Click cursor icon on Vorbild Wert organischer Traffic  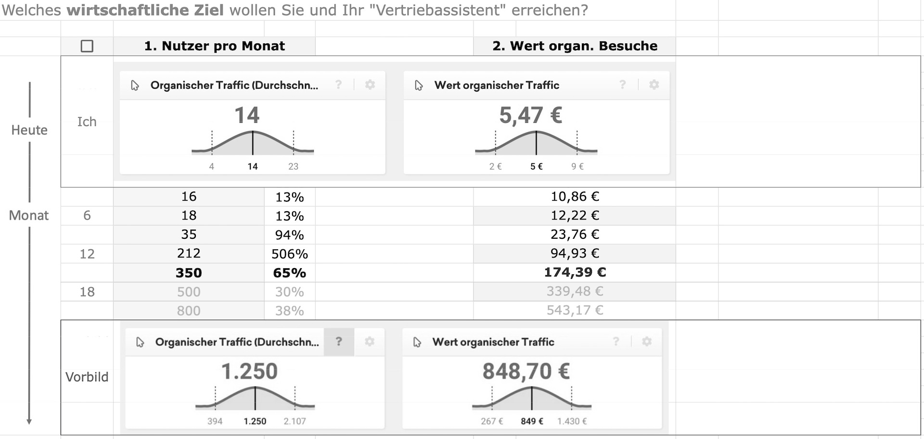[417, 342]
